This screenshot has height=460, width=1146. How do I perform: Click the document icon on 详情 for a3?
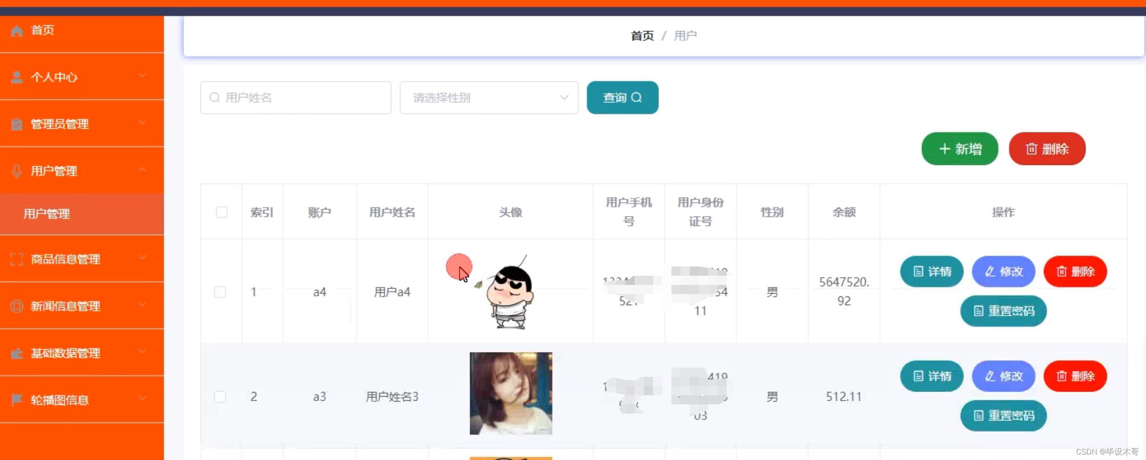click(918, 376)
